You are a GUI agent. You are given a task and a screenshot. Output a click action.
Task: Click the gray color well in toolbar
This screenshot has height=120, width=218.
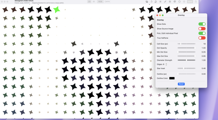190,2
